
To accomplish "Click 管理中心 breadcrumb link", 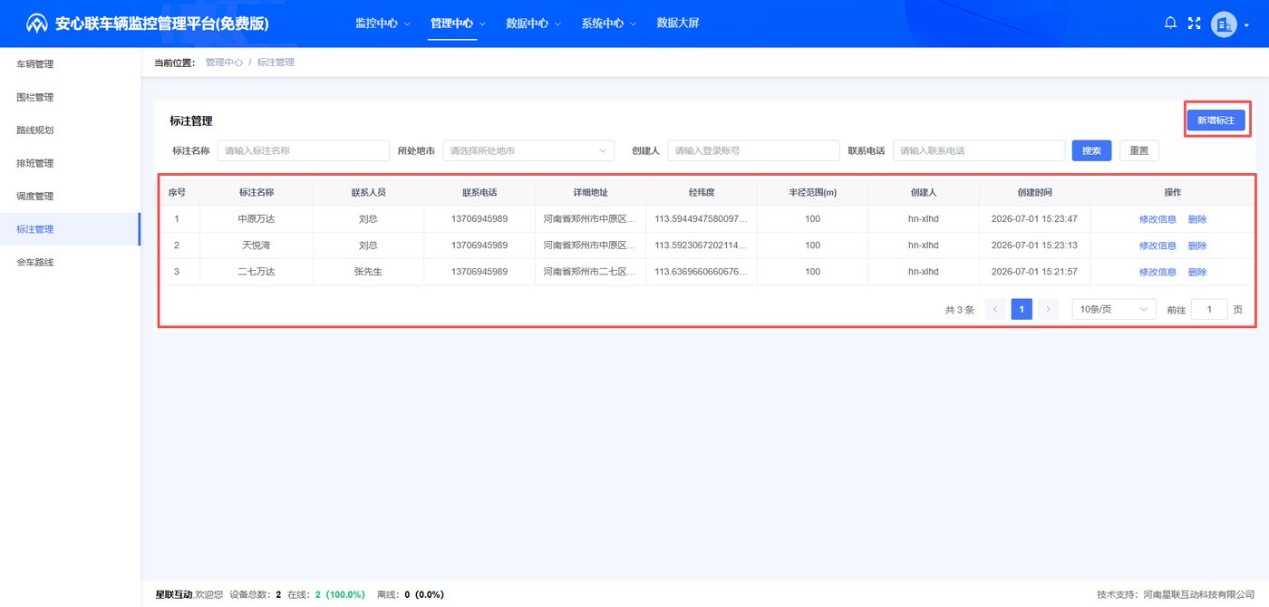I will 224,63.
